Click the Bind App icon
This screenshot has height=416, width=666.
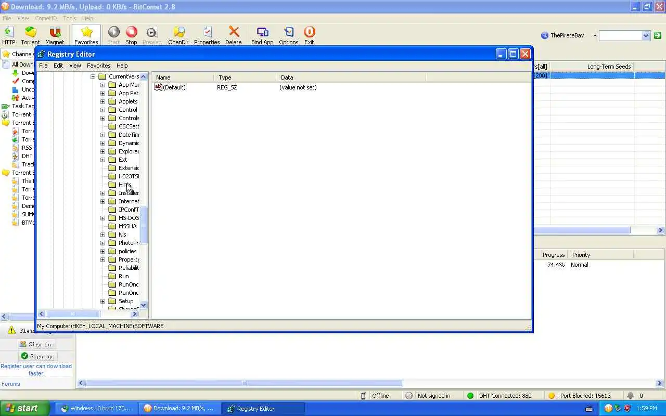pyautogui.click(x=262, y=35)
